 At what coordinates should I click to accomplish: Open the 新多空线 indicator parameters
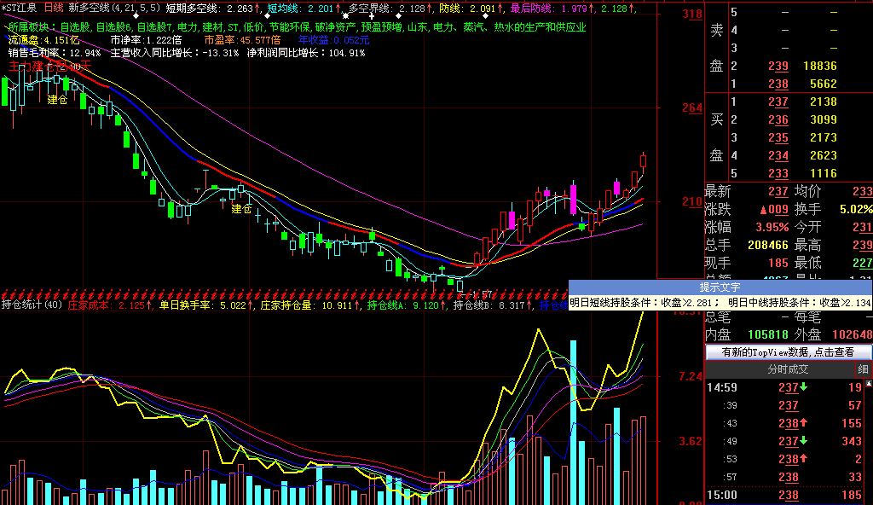pos(113,9)
